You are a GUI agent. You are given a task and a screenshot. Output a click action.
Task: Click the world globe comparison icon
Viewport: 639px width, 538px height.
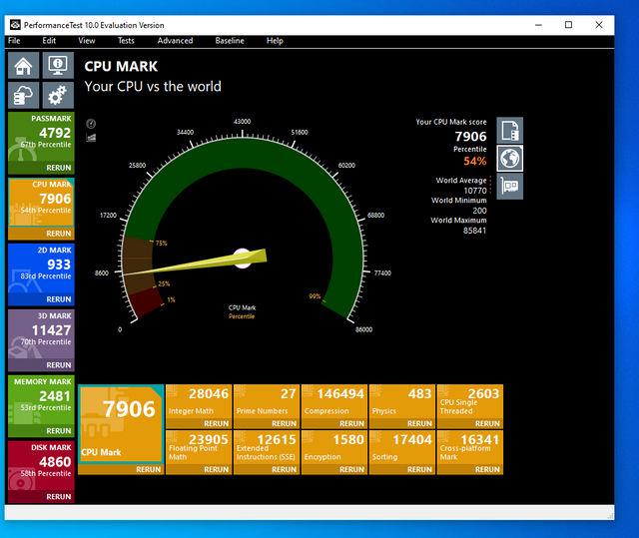[x=510, y=158]
